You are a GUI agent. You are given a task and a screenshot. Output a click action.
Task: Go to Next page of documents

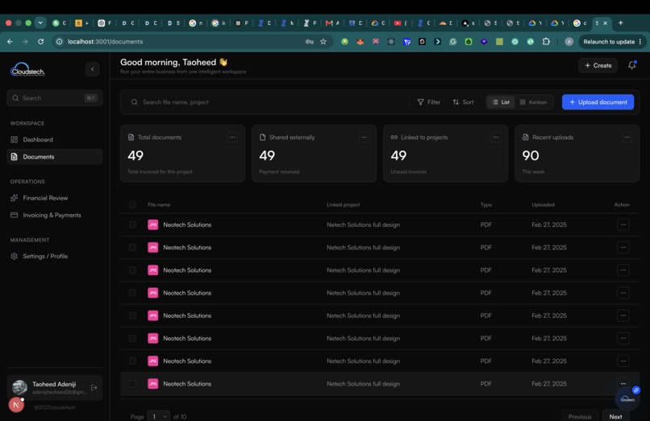point(615,415)
